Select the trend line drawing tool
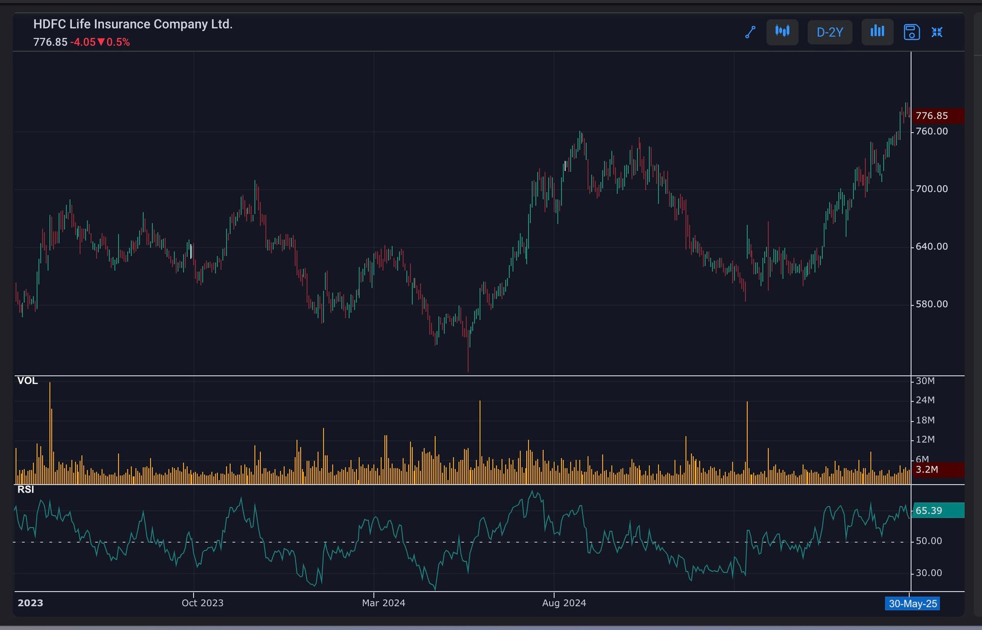Screen dimensions: 982x630 pos(750,32)
